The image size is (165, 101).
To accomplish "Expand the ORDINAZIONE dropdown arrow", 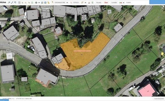I will point(67,3).
